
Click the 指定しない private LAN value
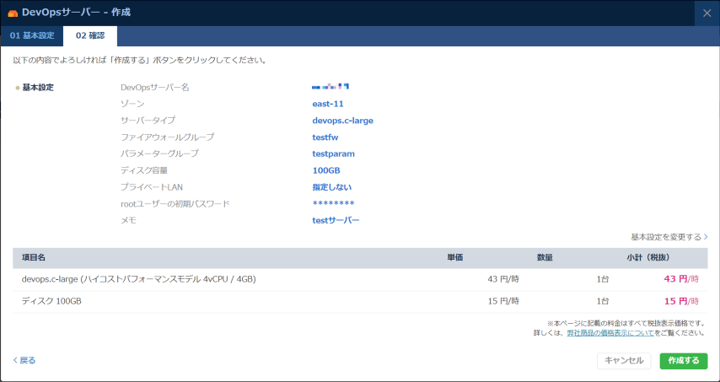pos(332,187)
